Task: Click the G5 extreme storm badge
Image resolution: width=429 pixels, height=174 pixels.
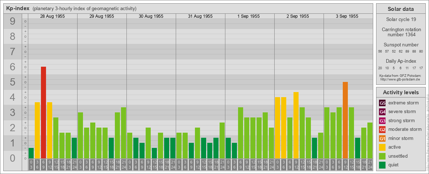Action: tap(382, 103)
